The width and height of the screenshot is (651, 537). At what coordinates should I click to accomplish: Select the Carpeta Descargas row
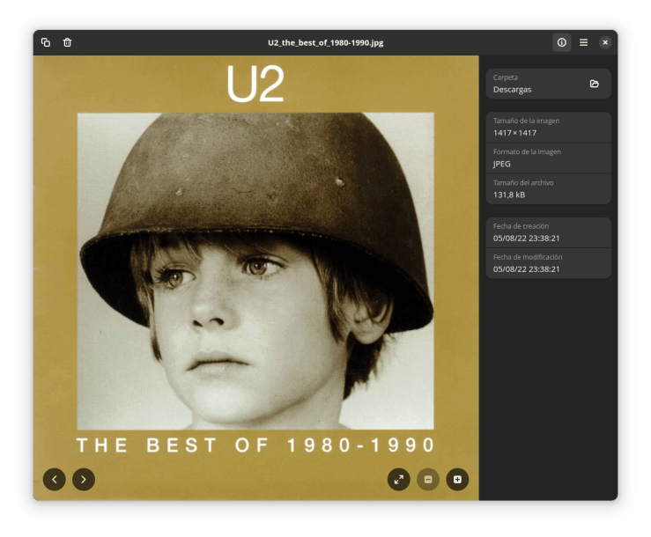pyautogui.click(x=548, y=84)
